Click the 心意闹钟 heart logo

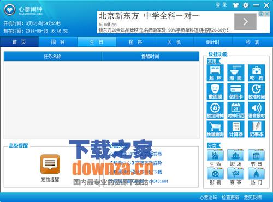point(10,9)
